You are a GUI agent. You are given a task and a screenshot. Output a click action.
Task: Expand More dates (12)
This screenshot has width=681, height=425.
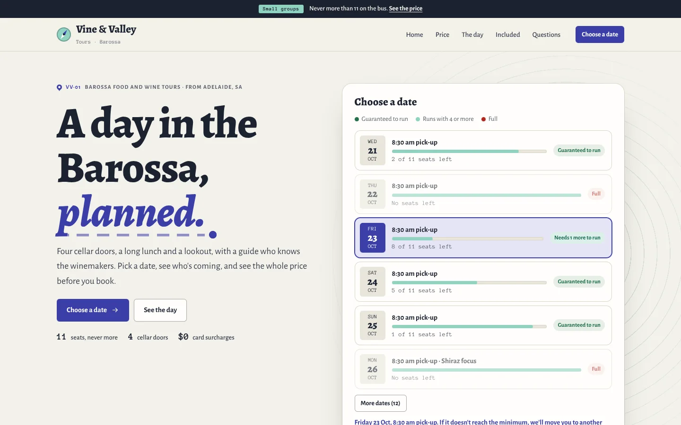(x=381, y=403)
